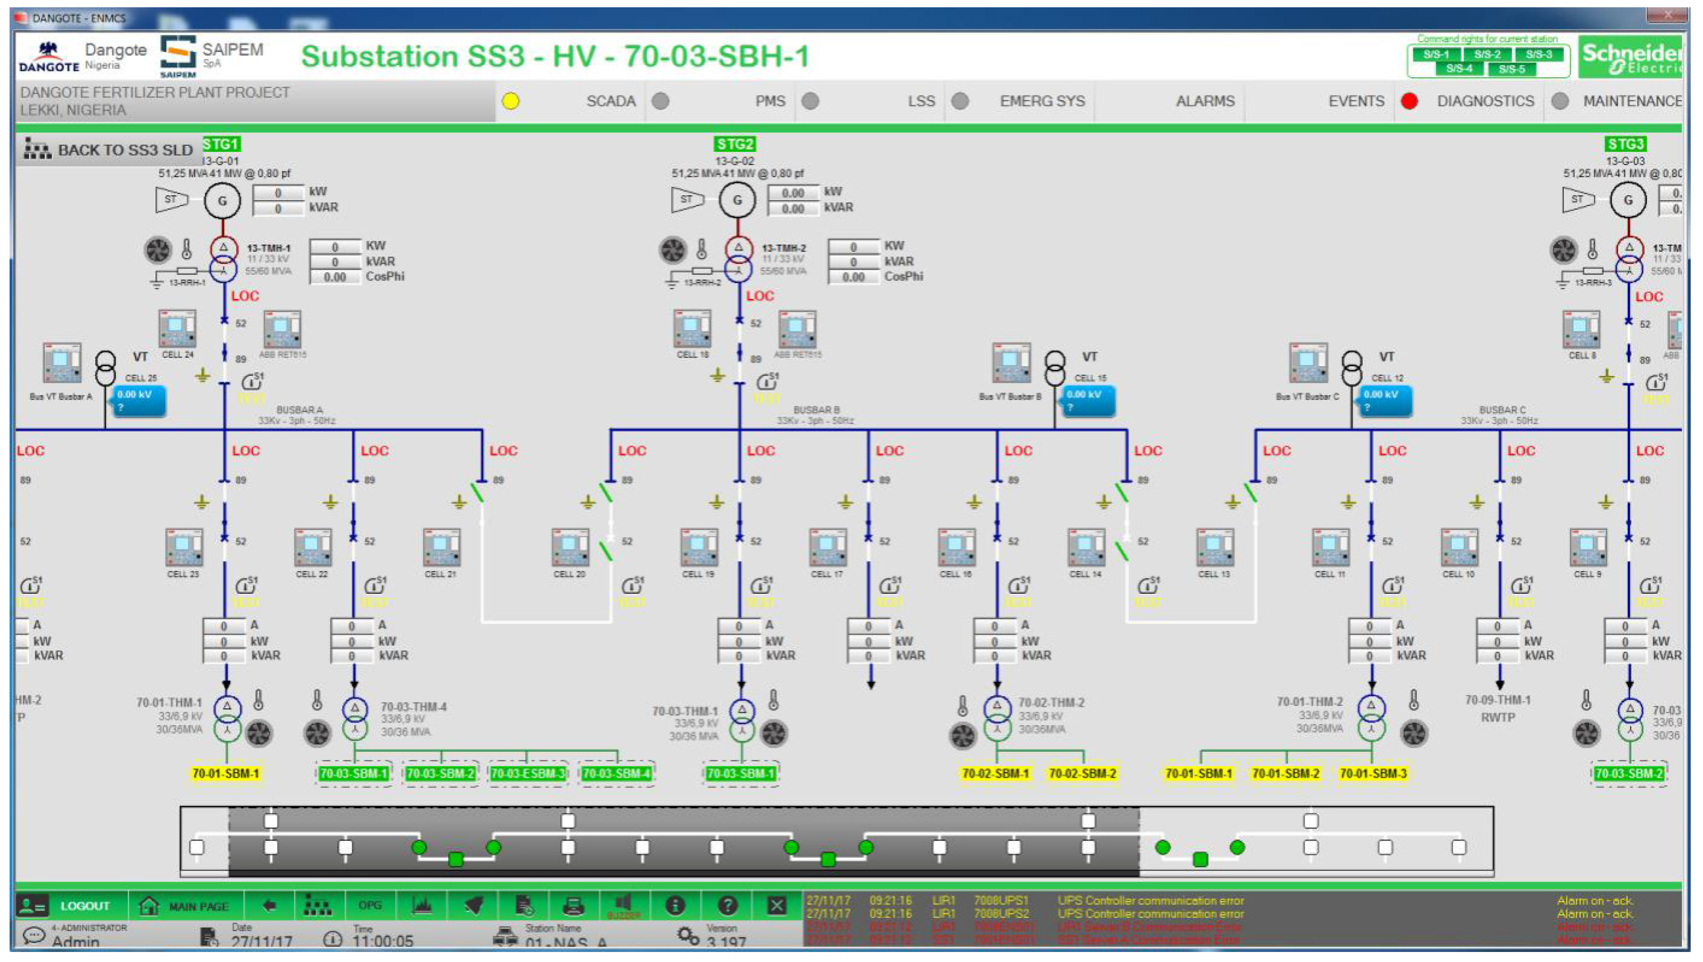Open network hierarchy icon next to OPG
This screenshot has width=1703, height=962.
317,906
